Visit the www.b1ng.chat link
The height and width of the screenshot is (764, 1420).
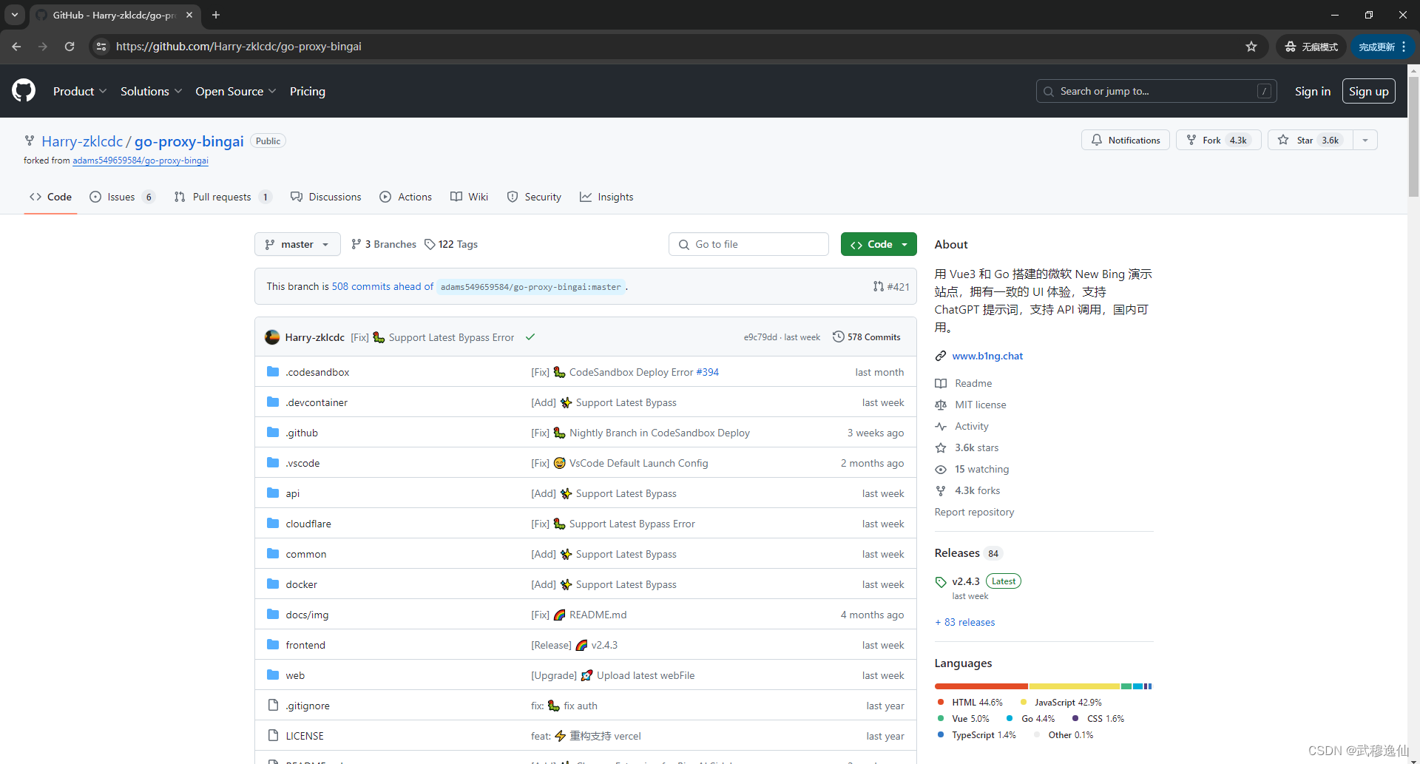click(987, 356)
